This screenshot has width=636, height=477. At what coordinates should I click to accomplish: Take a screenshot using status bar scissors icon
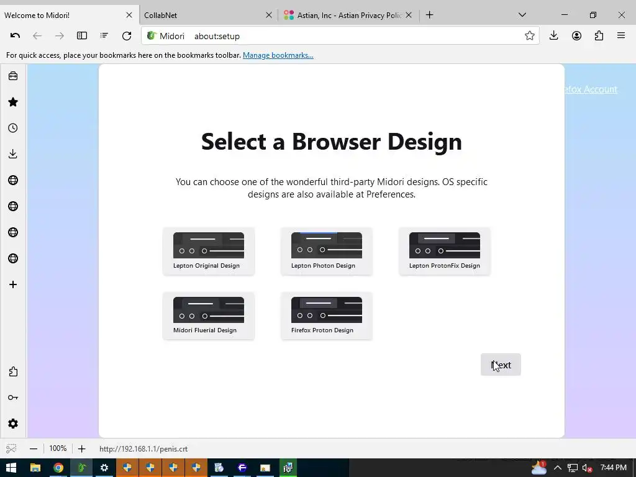click(x=11, y=448)
